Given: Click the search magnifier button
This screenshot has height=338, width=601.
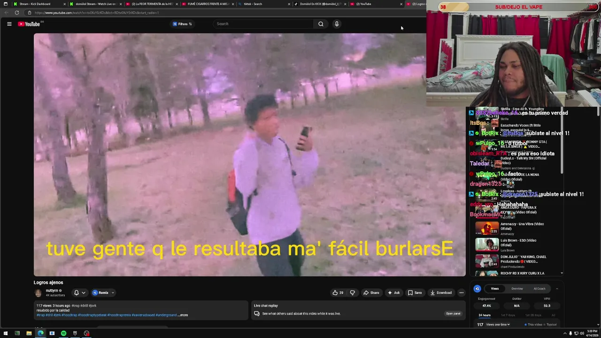Looking at the screenshot, I should coord(321,24).
